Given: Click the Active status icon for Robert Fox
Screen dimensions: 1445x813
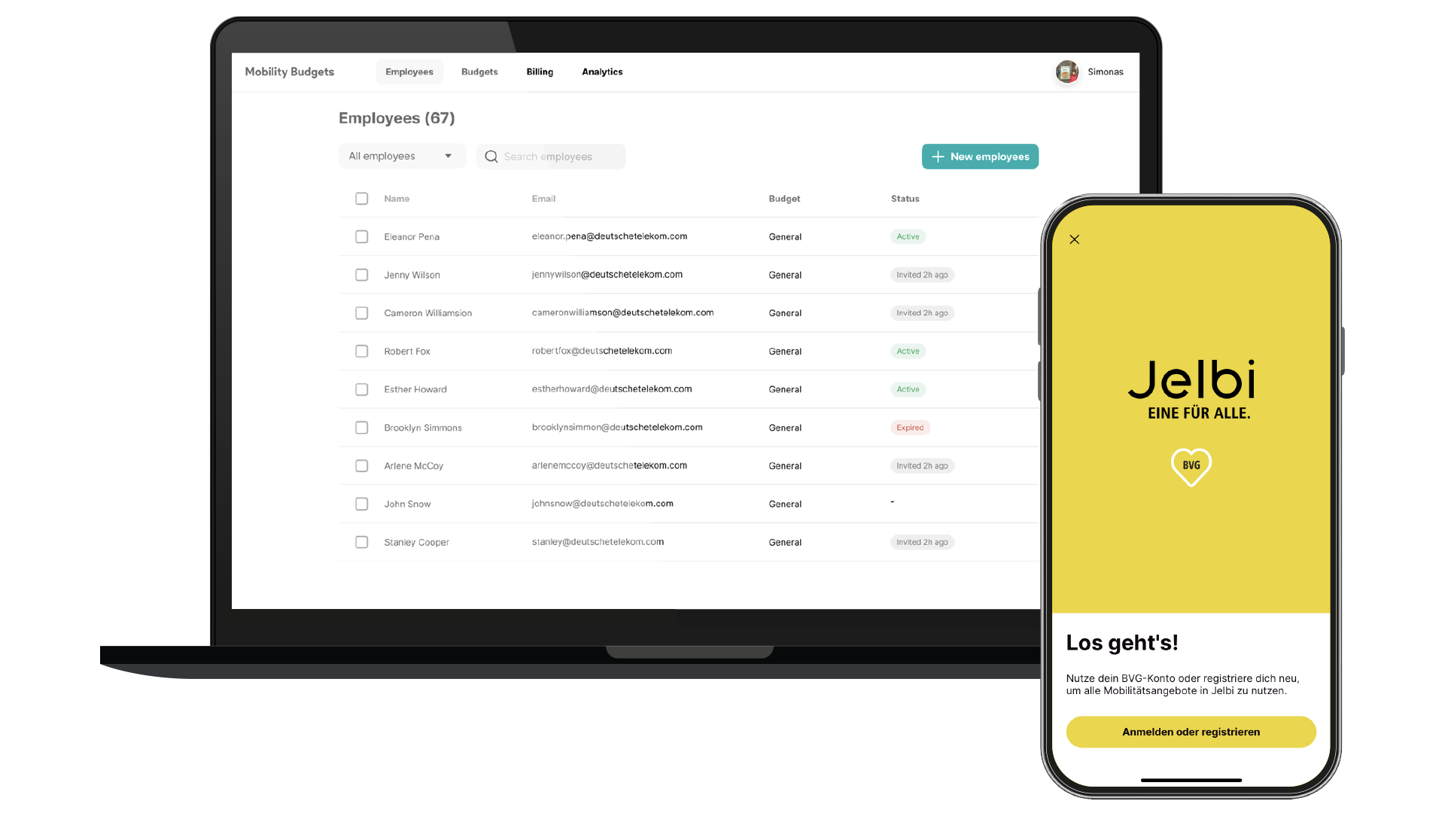Looking at the screenshot, I should click(907, 350).
